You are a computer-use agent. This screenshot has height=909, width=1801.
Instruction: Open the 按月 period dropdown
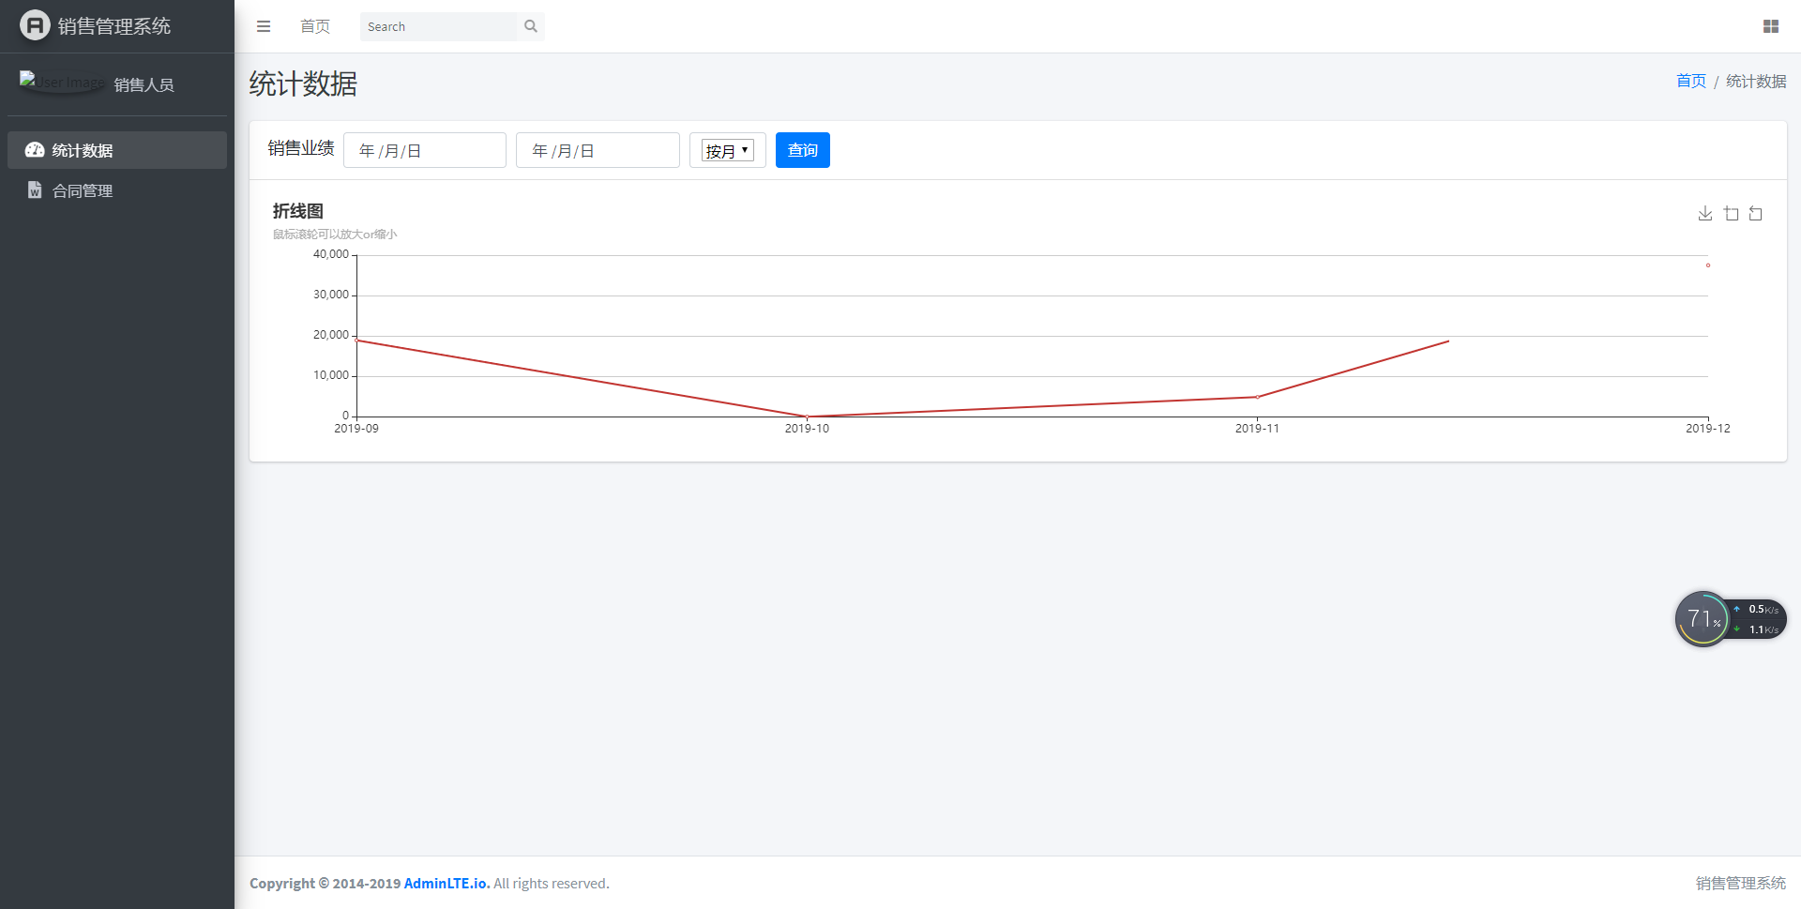click(728, 150)
